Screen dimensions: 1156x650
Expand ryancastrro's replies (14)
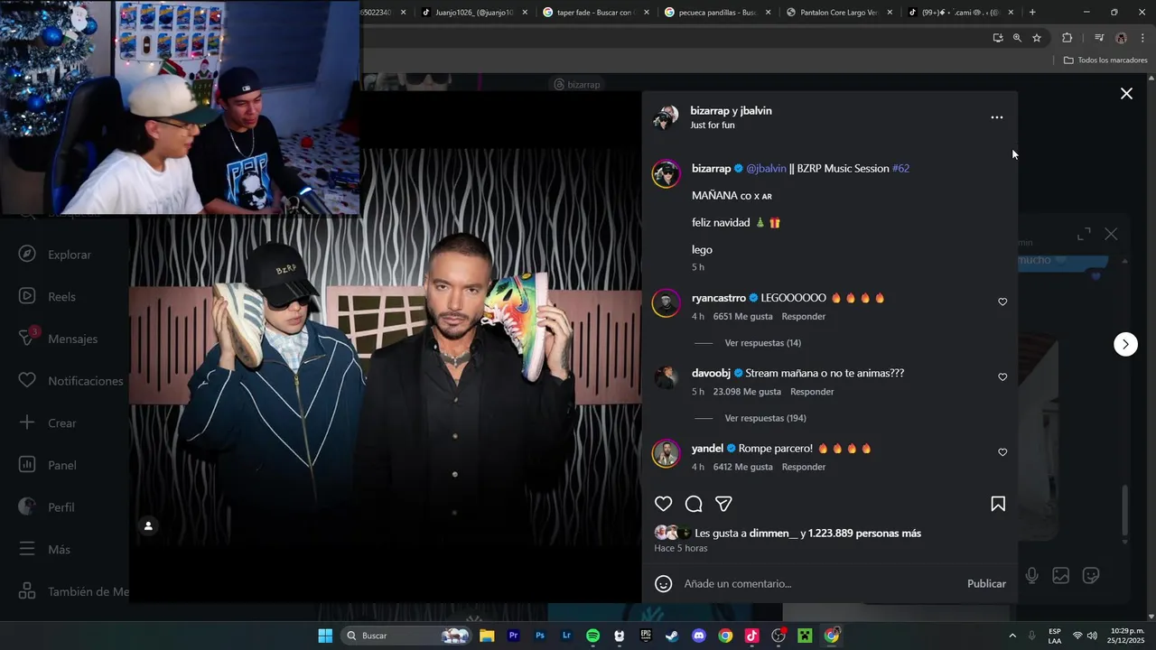[x=763, y=343]
